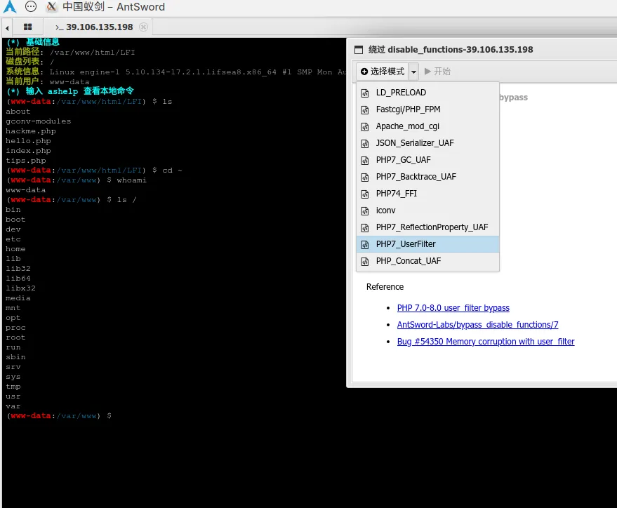Open the three-dots circle menu icon
The width and height of the screenshot is (617, 508).
(x=31, y=6)
